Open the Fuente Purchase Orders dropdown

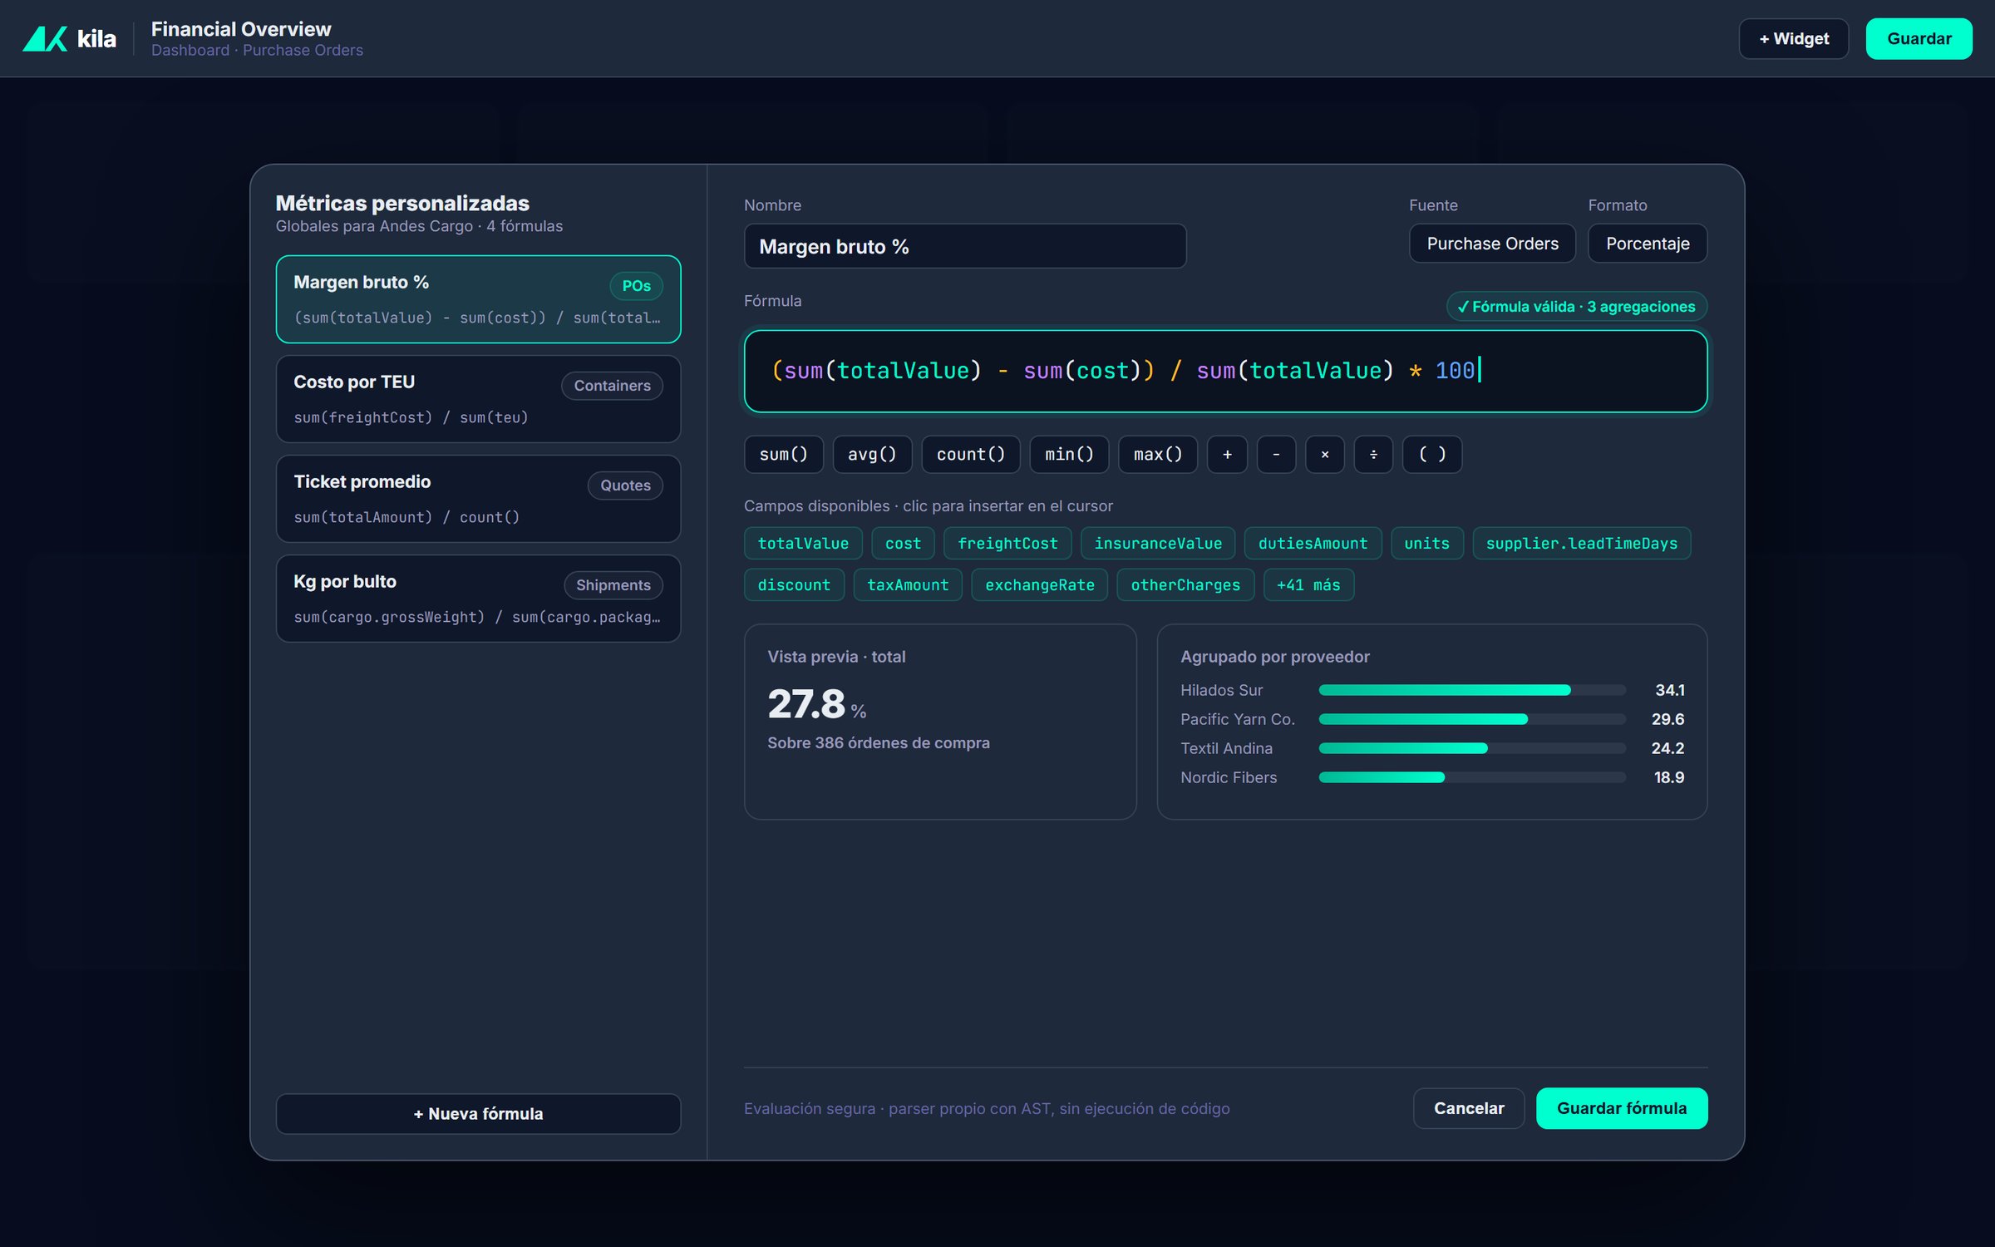pyautogui.click(x=1492, y=244)
